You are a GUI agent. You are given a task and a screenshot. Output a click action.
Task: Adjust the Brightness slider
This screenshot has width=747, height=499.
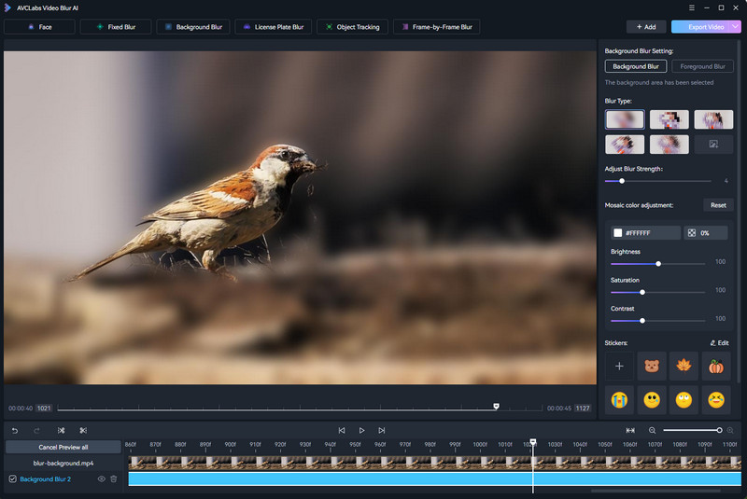658,264
